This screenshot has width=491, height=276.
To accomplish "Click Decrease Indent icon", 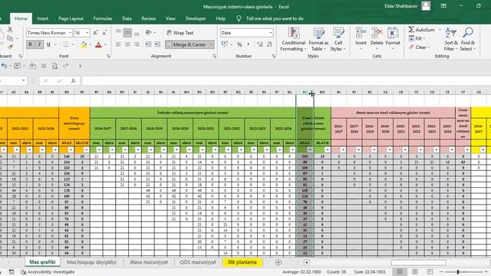I will coord(148,44).
